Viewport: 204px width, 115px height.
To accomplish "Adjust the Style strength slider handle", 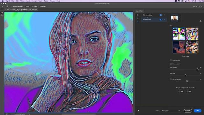I will [198, 69].
